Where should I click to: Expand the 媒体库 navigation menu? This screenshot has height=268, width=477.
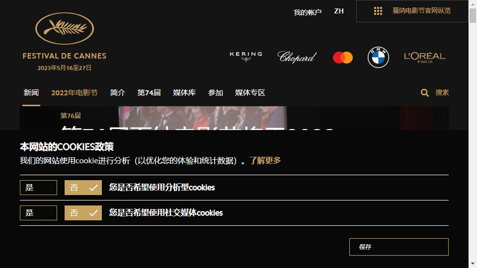[184, 93]
